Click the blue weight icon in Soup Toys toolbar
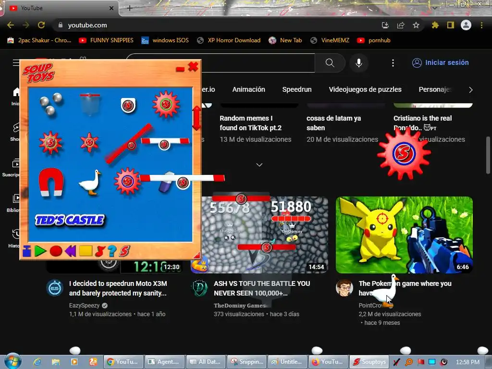Viewport: 492px width, 369px height. point(27,251)
